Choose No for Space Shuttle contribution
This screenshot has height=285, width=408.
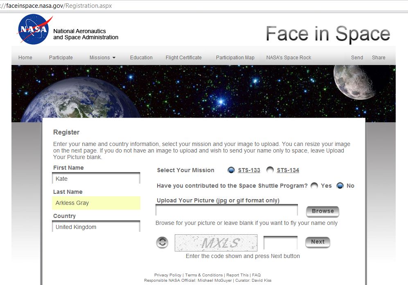[340, 186]
